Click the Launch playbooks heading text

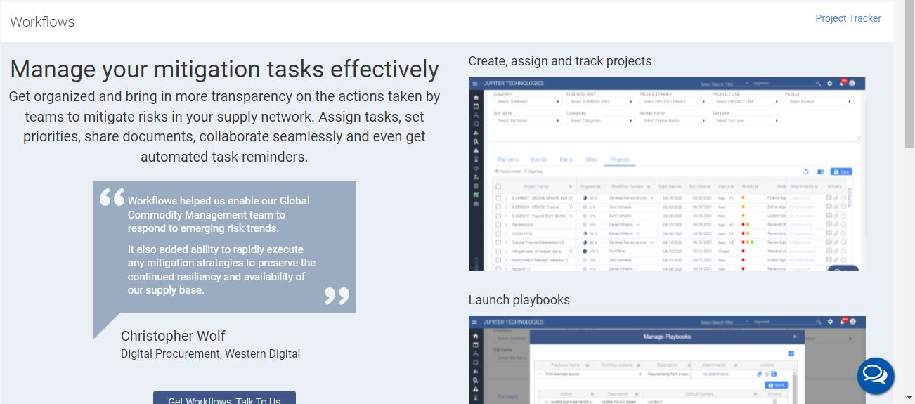(x=519, y=300)
